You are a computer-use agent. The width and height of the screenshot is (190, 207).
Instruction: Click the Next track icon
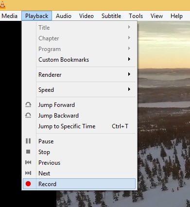point(28,173)
